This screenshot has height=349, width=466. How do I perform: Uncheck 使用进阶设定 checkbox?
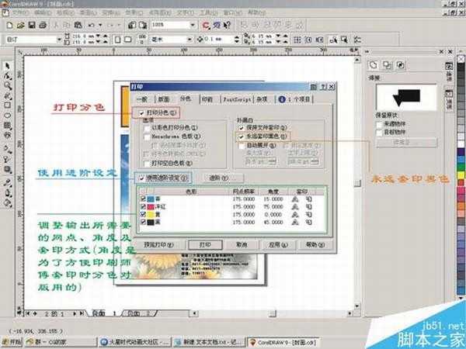[x=141, y=178]
